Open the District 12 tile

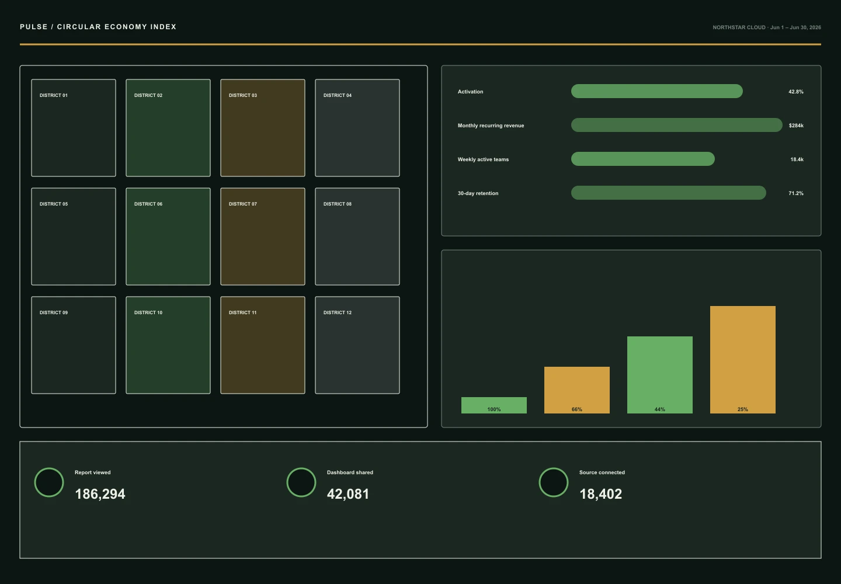coord(357,345)
